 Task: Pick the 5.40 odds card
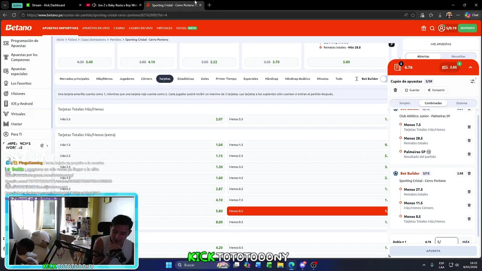(x=85, y=62)
